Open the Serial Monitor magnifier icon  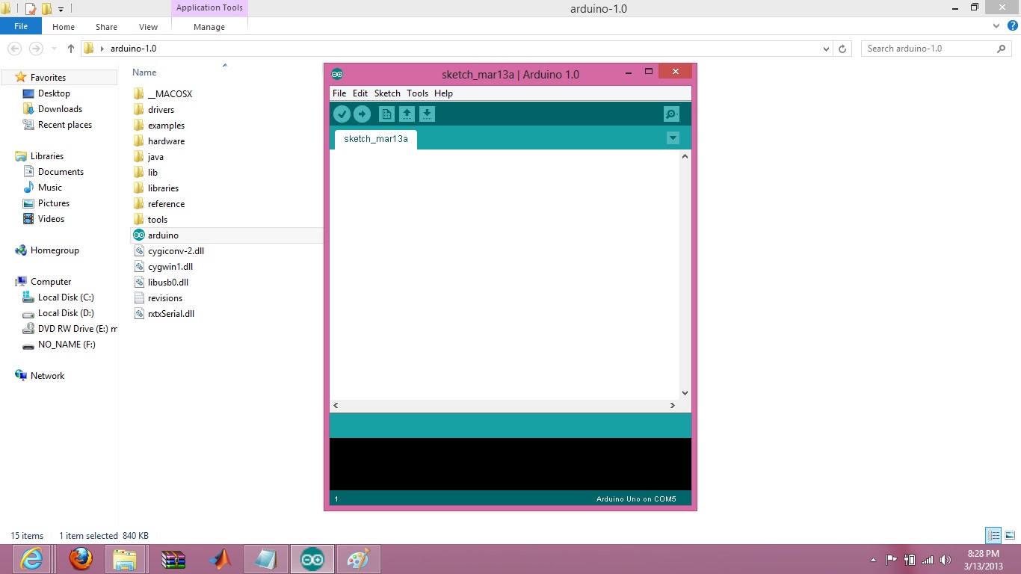671,114
